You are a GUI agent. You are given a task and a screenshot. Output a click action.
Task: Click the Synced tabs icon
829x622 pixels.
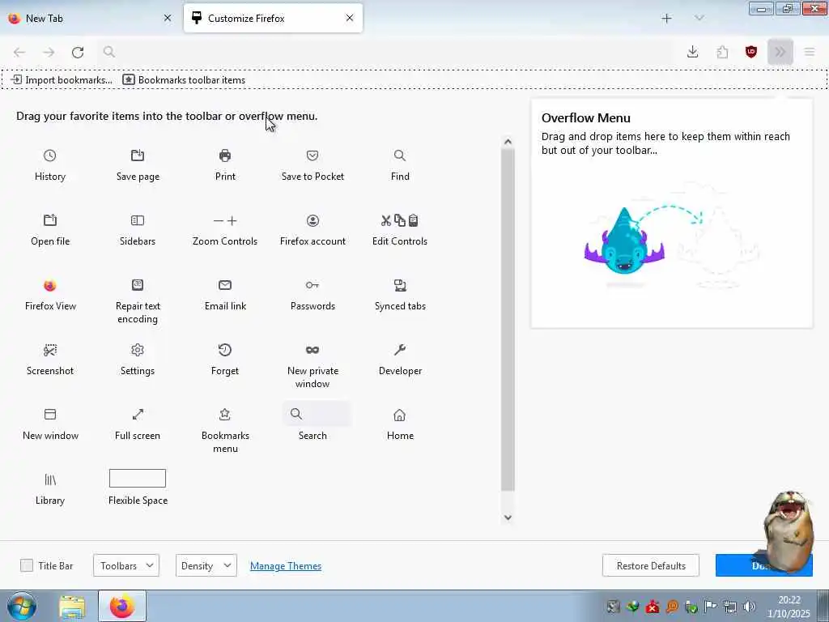pyautogui.click(x=400, y=285)
